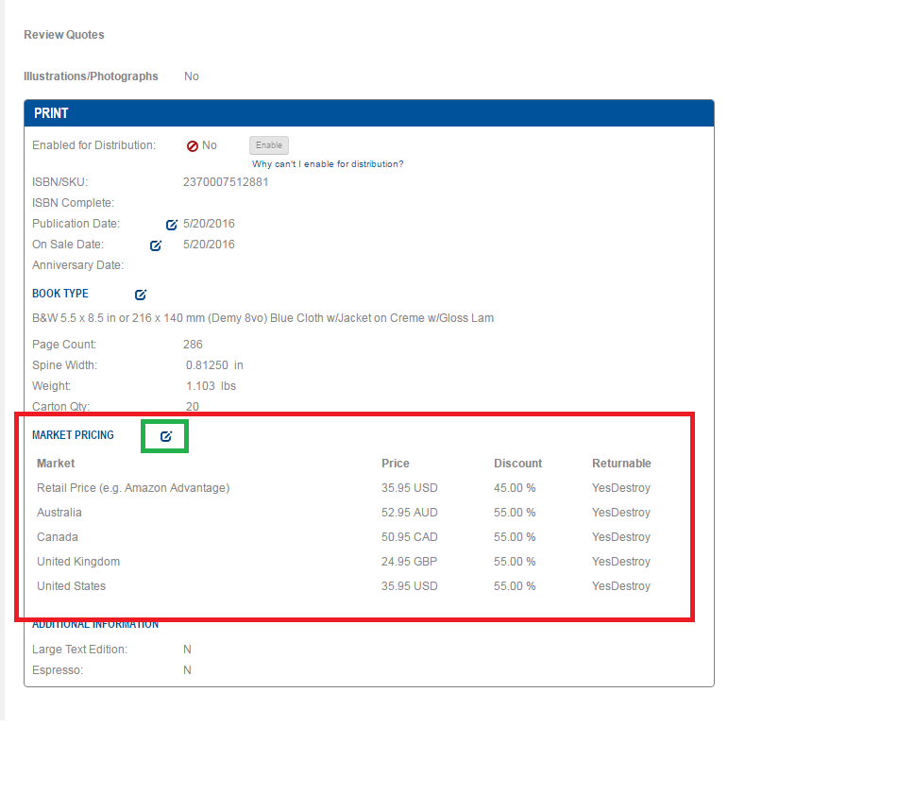Click the ISBN/SKU number 2370007512881

[226, 182]
